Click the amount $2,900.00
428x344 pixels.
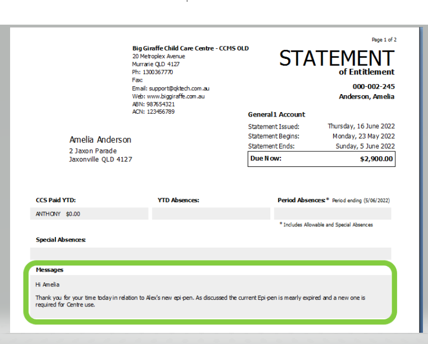376,159
